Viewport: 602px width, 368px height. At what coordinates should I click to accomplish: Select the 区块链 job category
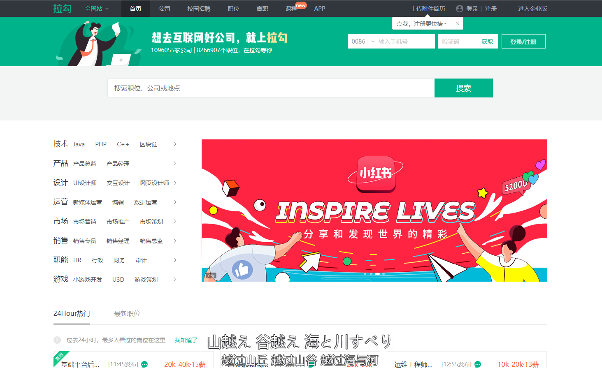tap(149, 144)
